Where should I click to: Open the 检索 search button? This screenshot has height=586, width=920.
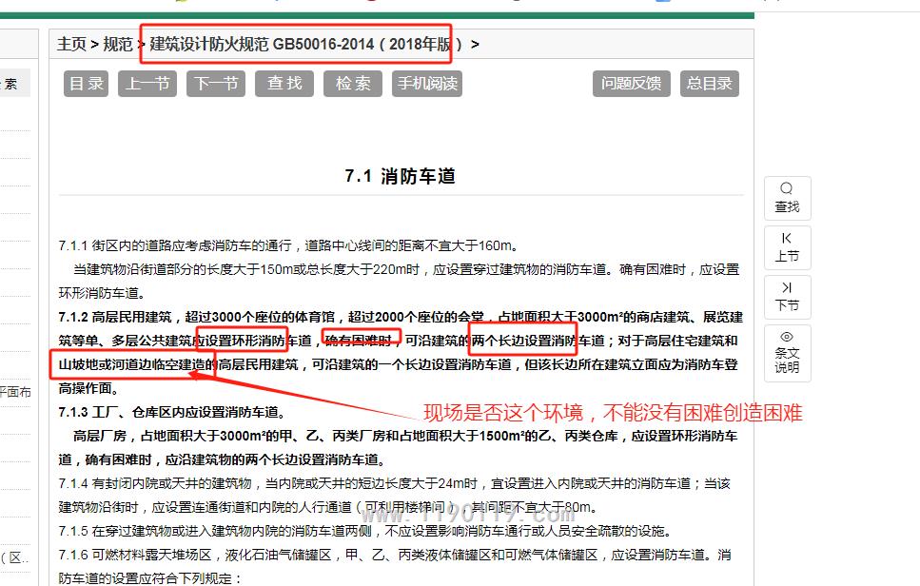(x=352, y=84)
